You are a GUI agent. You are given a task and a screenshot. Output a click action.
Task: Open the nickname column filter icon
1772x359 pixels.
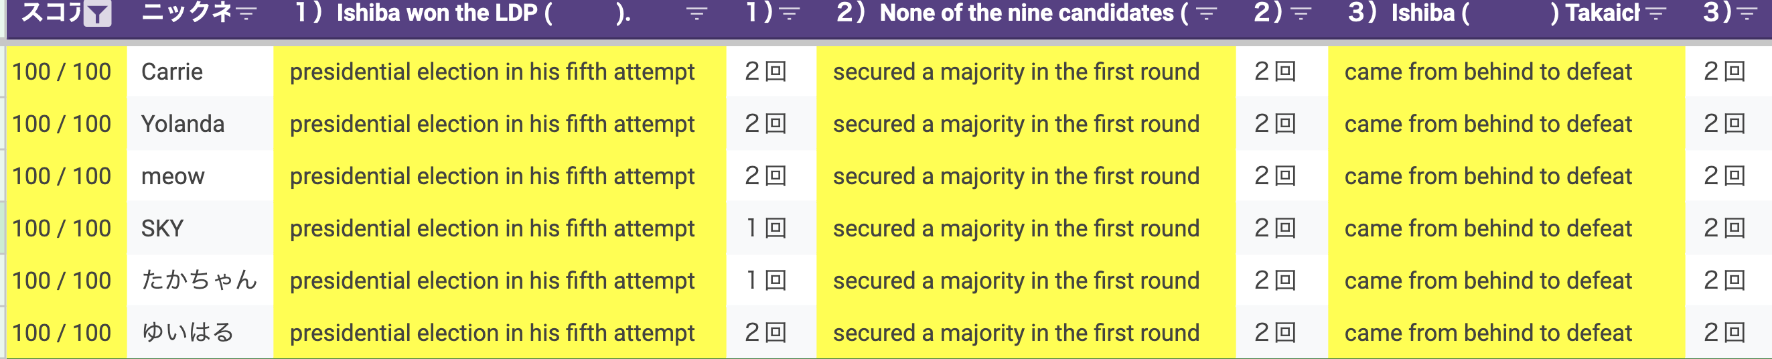246,14
